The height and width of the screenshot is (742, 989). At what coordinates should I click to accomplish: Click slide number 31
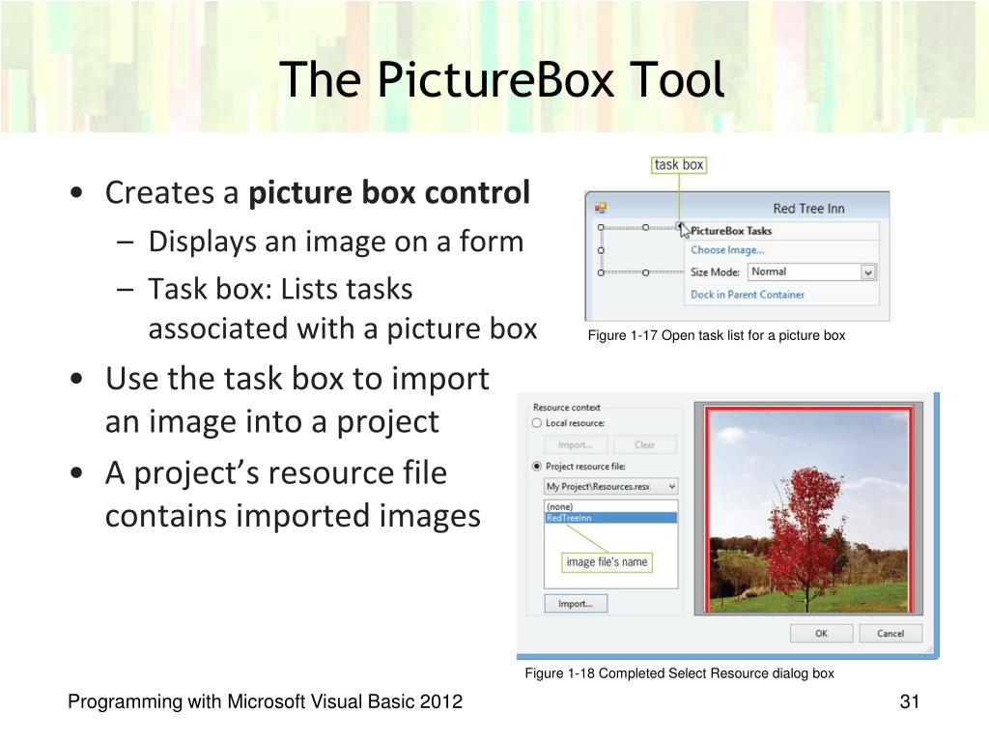click(x=909, y=701)
